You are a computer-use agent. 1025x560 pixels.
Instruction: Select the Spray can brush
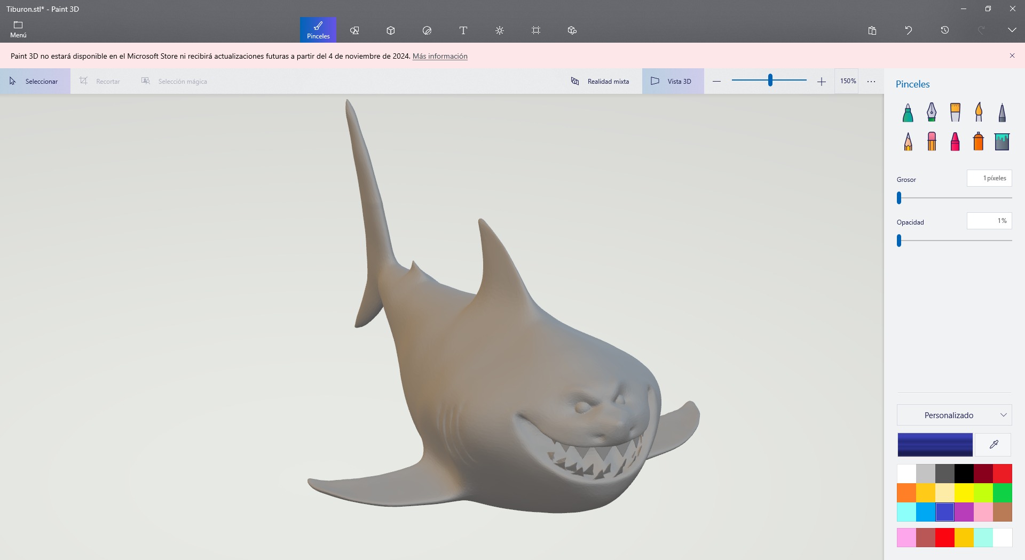pos(979,142)
